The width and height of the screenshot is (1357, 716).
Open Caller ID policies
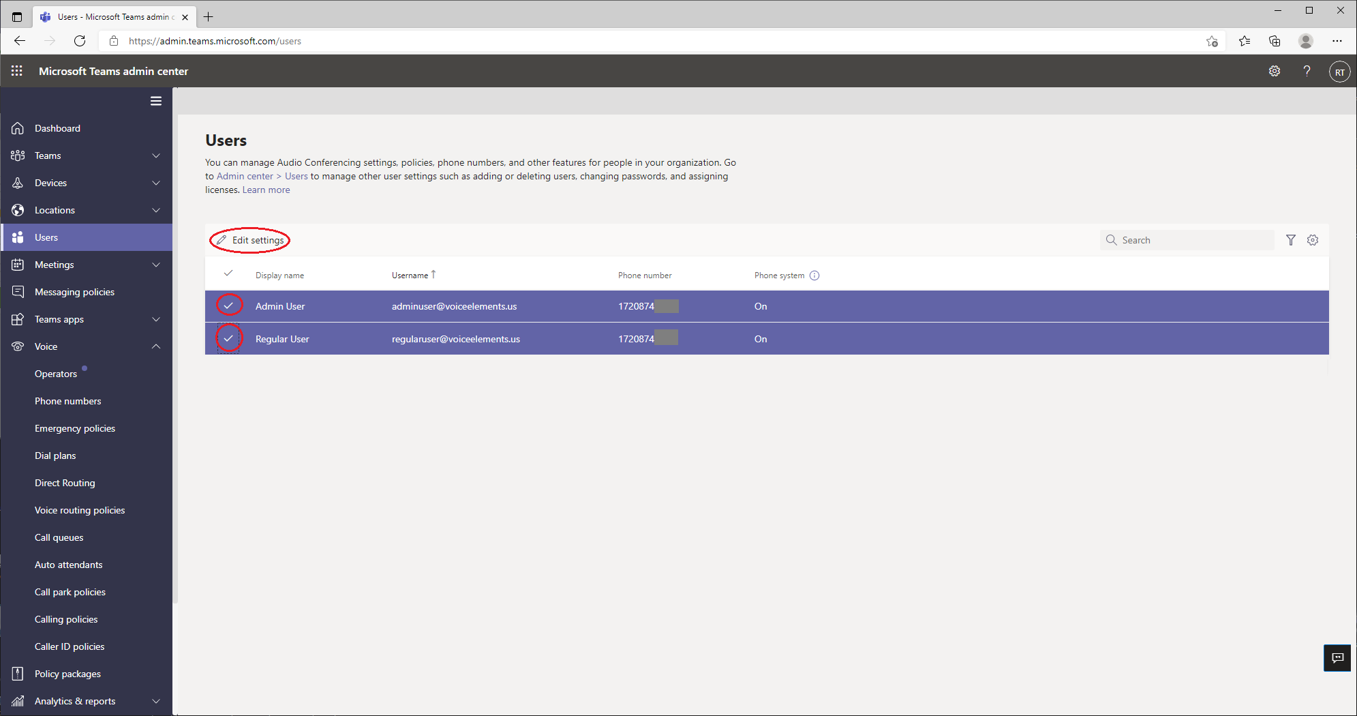(x=70, y=646)
